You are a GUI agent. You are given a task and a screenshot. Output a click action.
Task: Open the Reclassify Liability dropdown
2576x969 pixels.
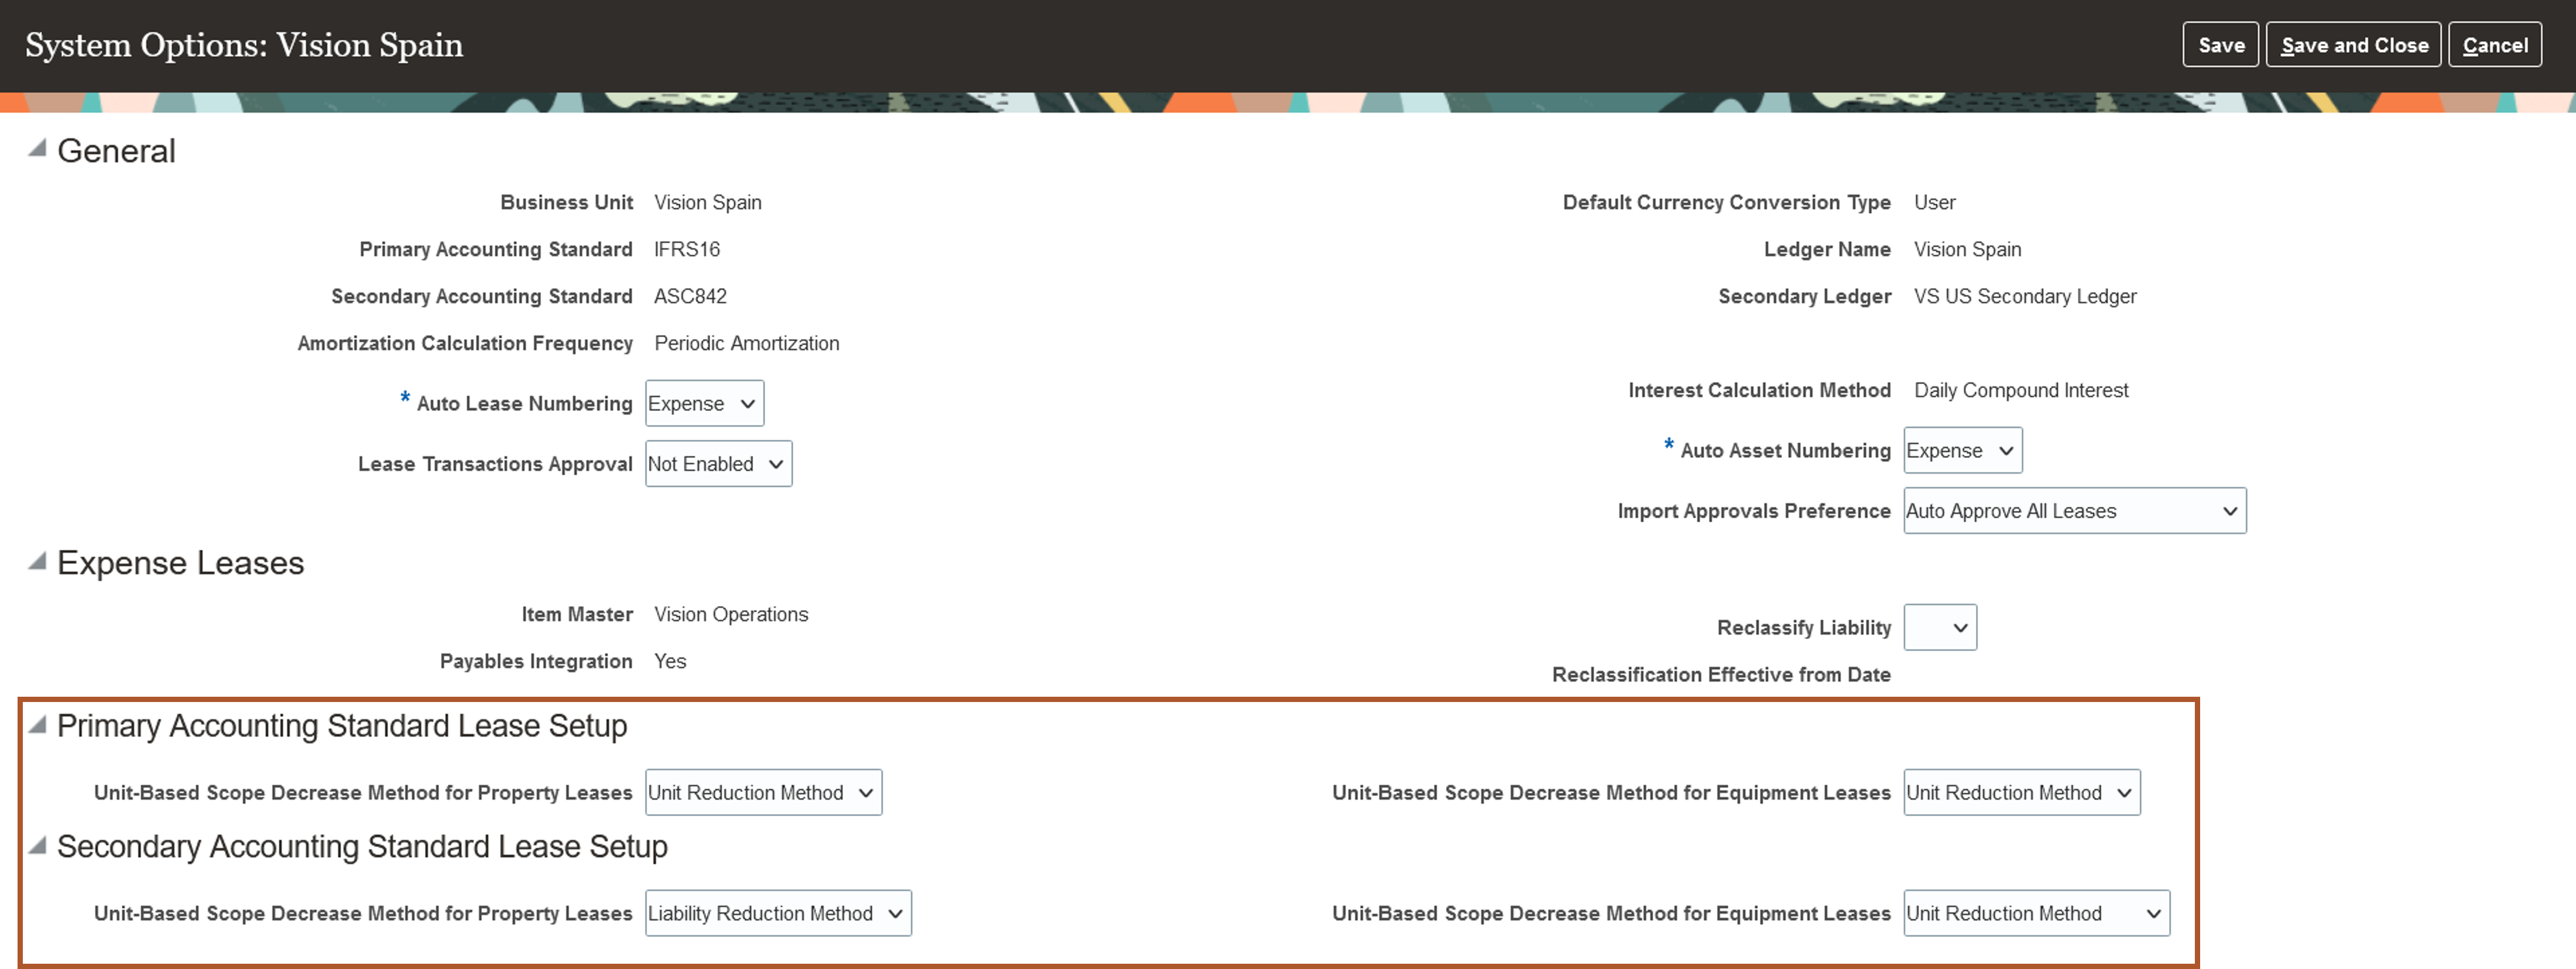pyautogui.click(x=1939, y=627)
